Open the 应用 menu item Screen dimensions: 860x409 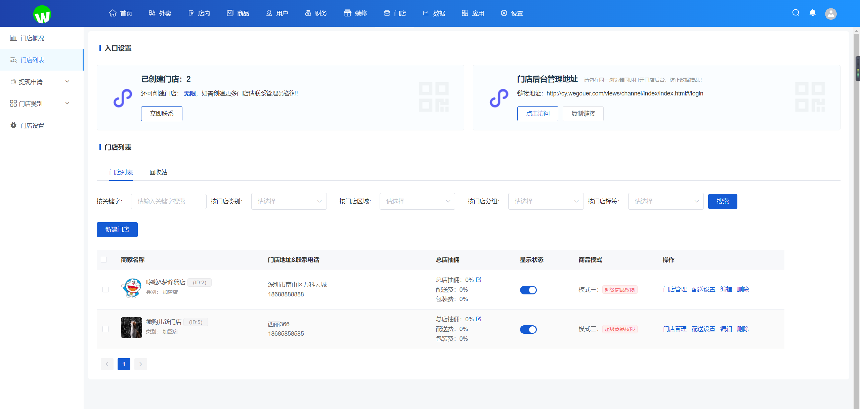point(473,13)
